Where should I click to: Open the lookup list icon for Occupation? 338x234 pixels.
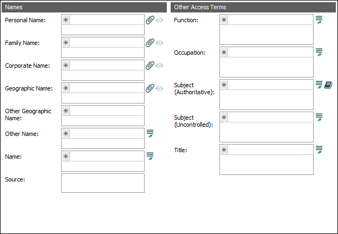click(x=319, y=53)
